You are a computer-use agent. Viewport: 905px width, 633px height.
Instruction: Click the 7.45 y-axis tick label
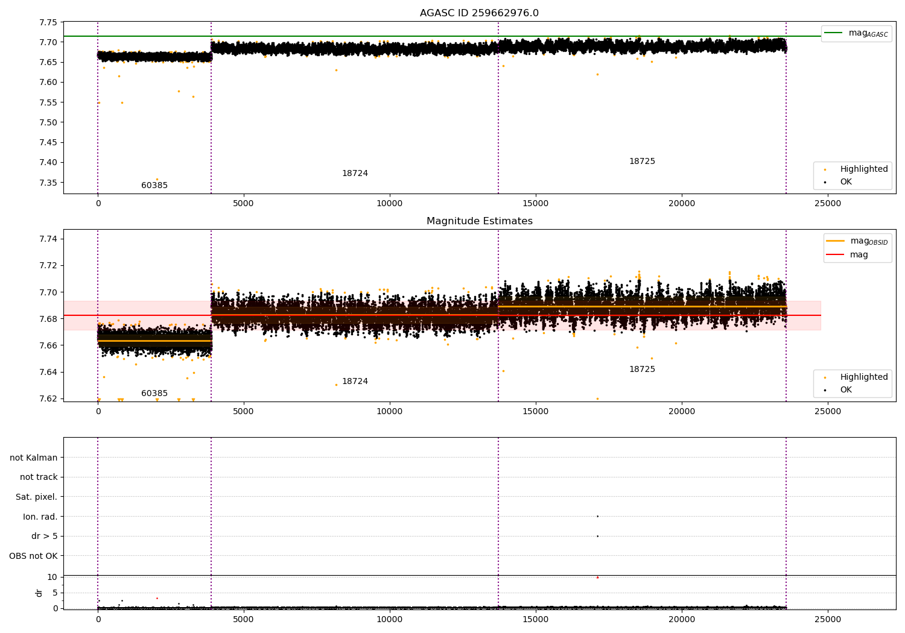point(48,143)
